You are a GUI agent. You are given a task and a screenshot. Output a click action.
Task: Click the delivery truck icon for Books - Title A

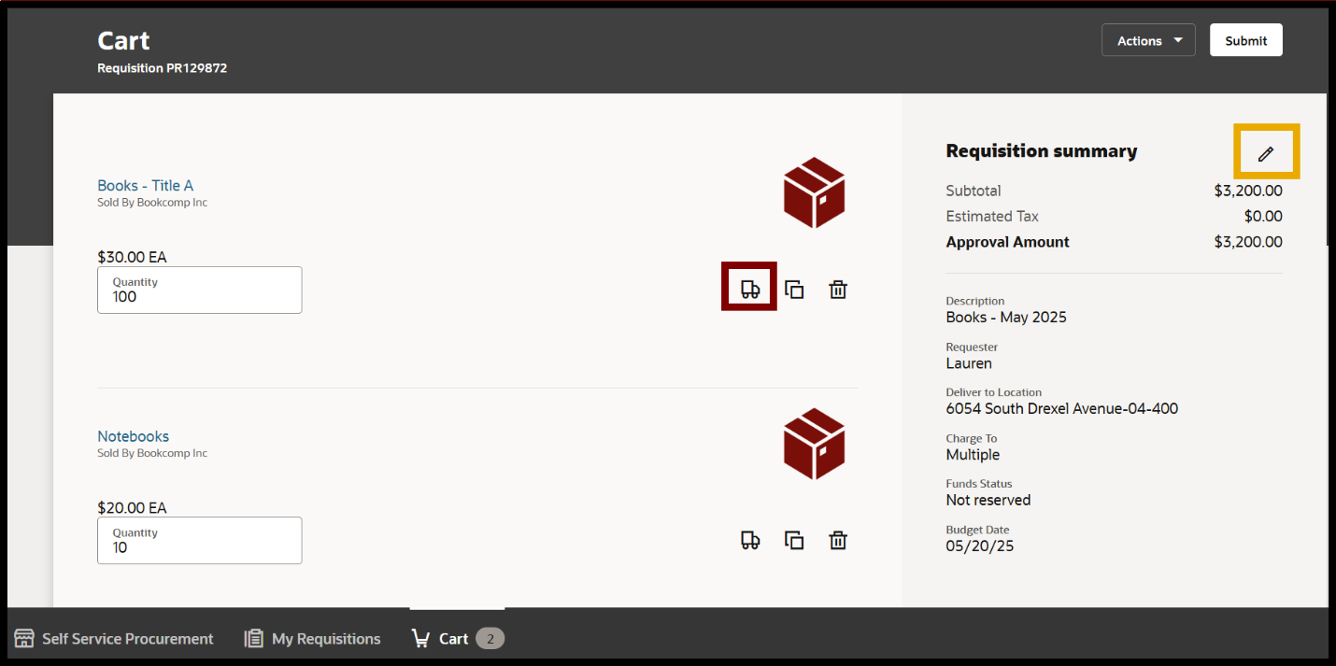(x=749, y=289)
